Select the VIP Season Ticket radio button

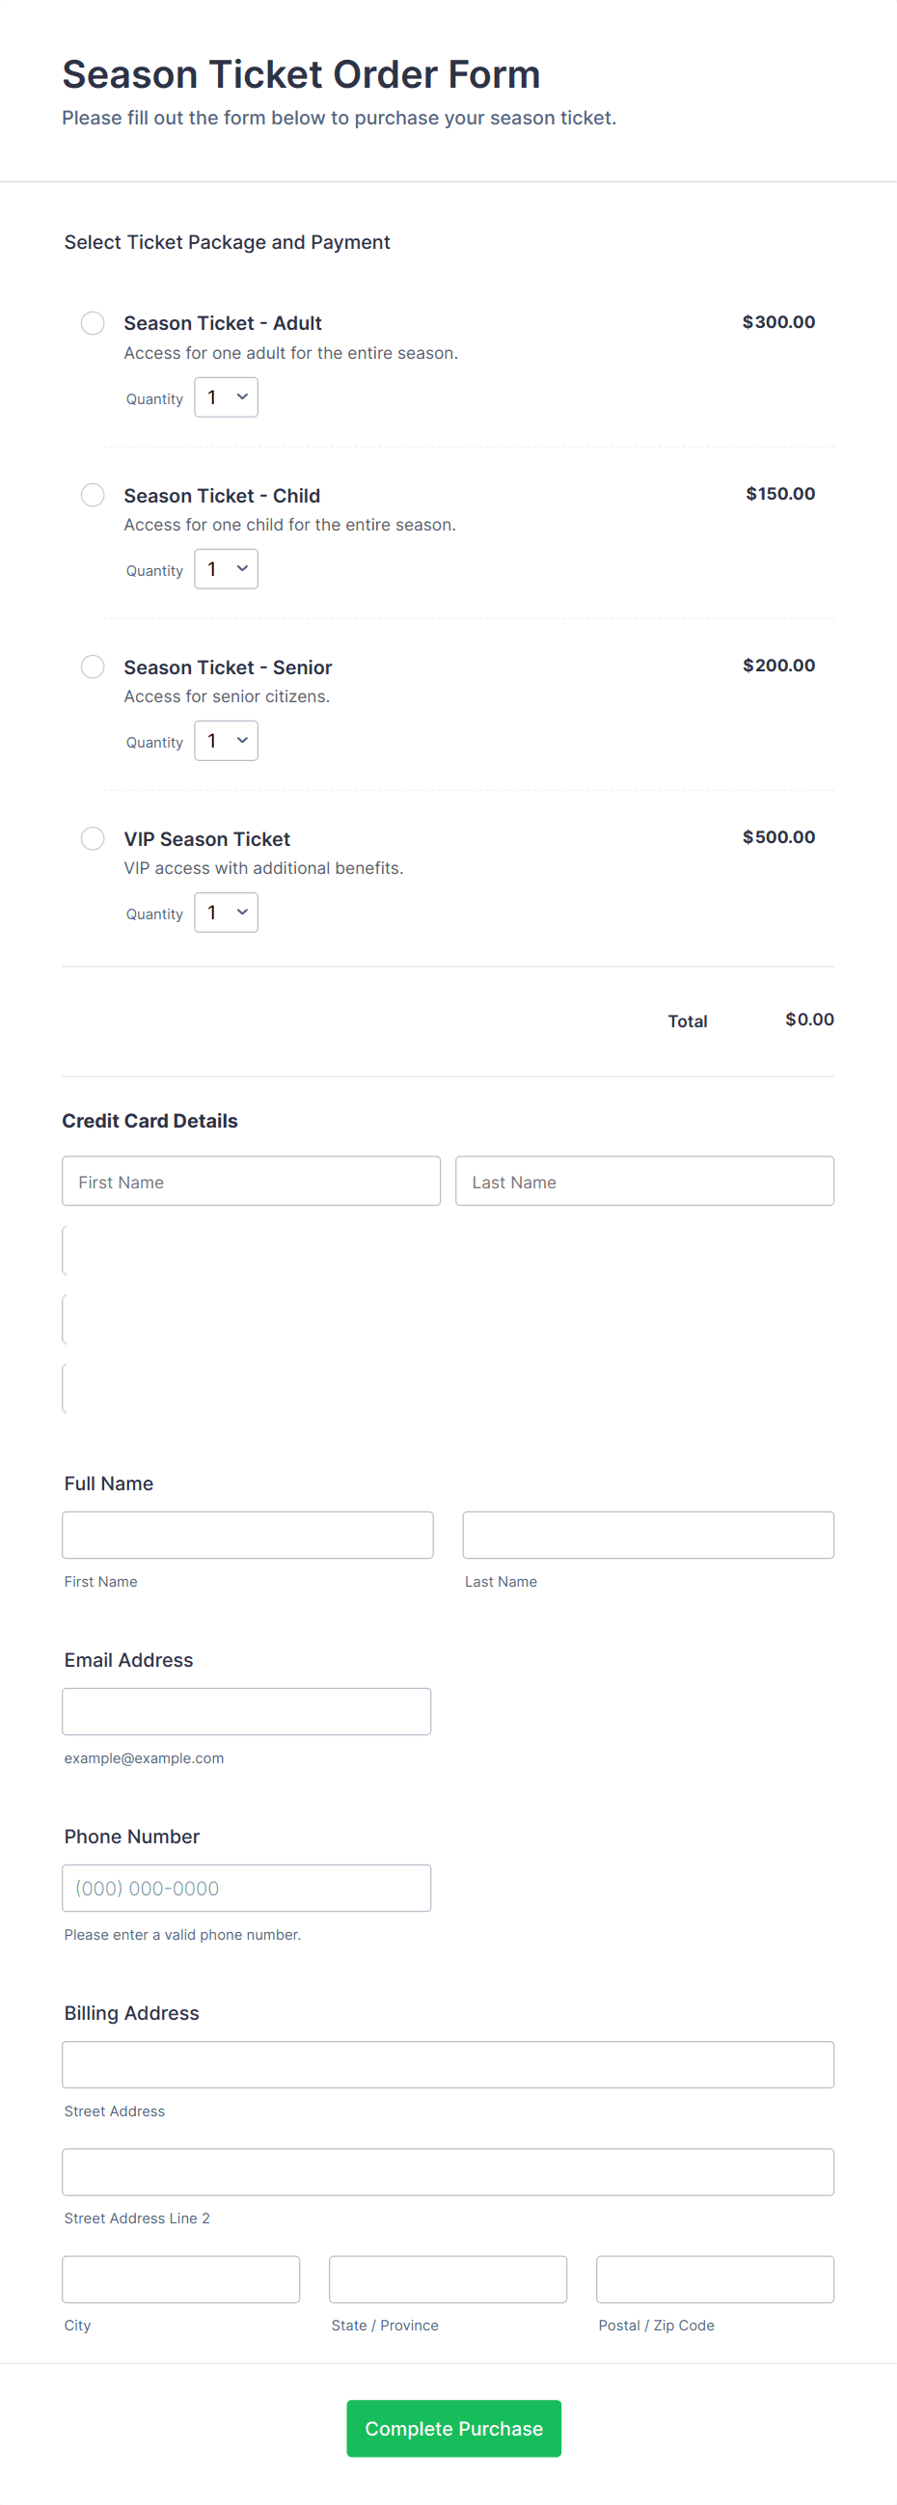(x=93, y=838)
